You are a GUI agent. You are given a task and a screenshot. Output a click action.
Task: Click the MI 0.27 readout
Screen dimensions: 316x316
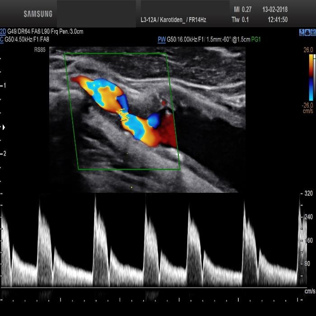click(x=242, y=9)
